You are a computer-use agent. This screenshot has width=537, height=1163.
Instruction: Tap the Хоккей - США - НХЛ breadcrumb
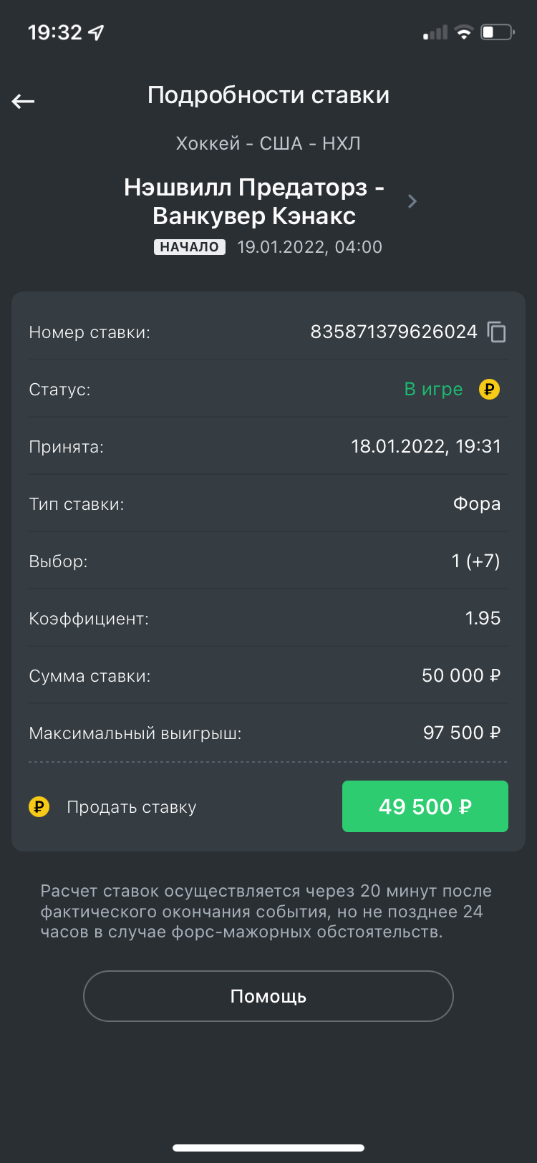click(268, 143)
